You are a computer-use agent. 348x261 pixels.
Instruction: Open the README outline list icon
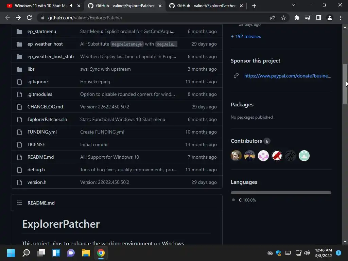click(x=19, y=203)
